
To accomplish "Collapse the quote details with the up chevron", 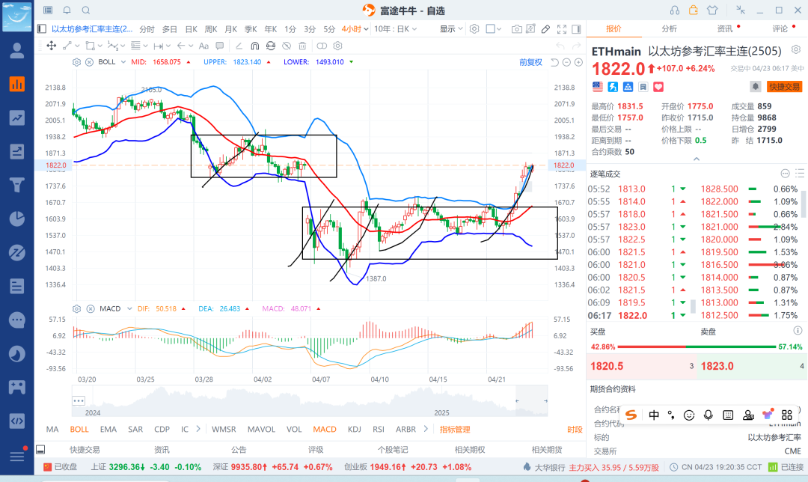I will (697, 159).
